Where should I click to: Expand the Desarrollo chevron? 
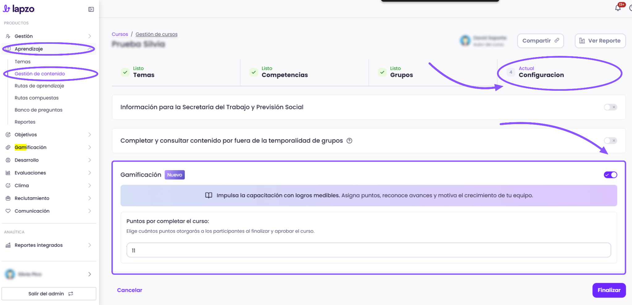pos(89,160)
